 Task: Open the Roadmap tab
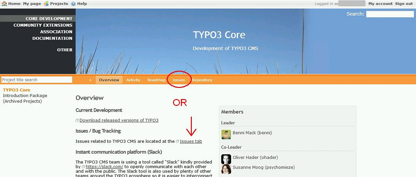[156, 80]
